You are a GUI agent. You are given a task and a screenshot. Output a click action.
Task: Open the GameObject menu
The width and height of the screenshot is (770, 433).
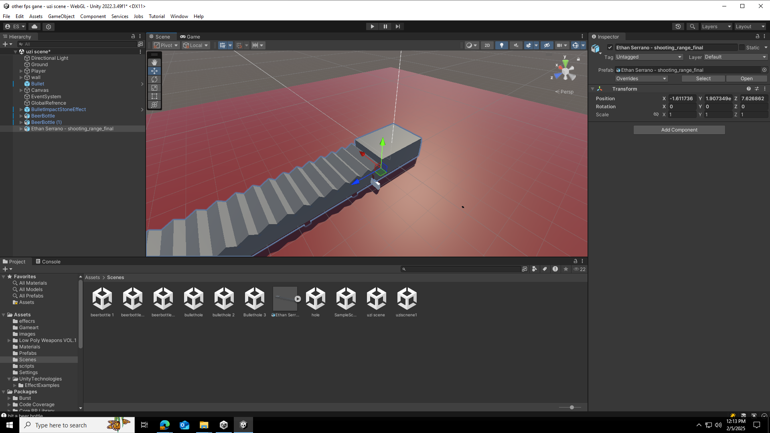(x=61, y=16)
